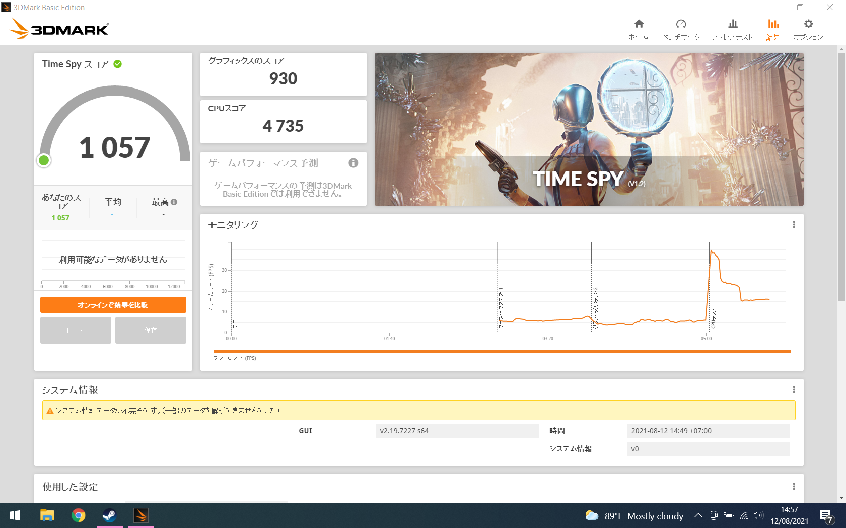Click the オンラインで結果を比較 orange button

(x=113, y=305)
